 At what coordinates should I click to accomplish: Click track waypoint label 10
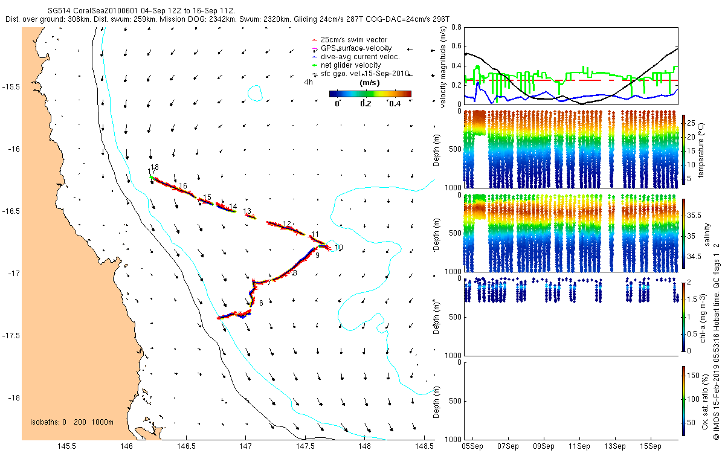pos(338,247)
